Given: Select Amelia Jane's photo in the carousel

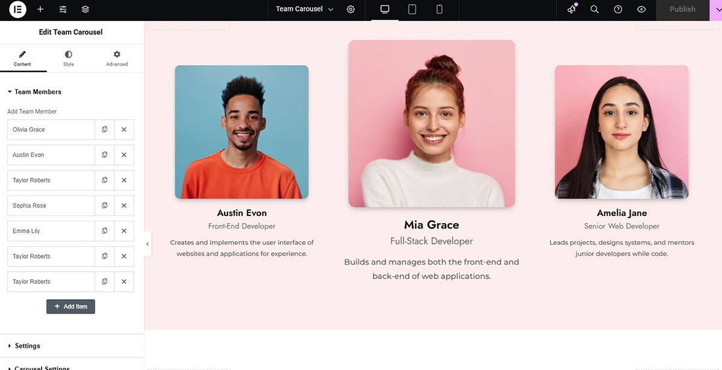Looking at the screenshot, I should [622, 132].
